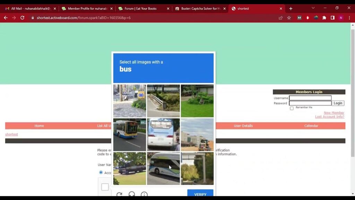Check the reCAPTCHA I'm not a robot box
355x200 pixels.
105,187
